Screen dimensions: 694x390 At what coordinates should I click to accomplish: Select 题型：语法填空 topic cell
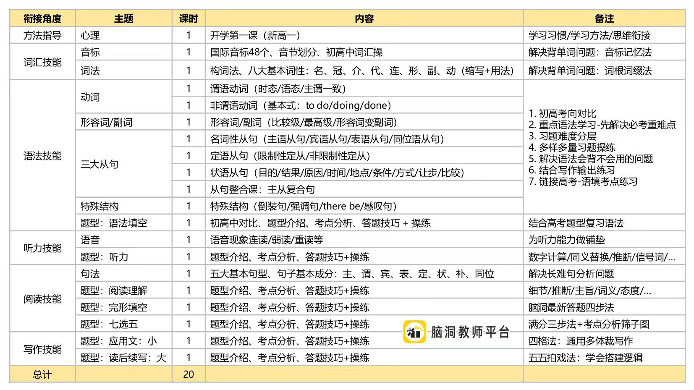click(x=123, y=222)
